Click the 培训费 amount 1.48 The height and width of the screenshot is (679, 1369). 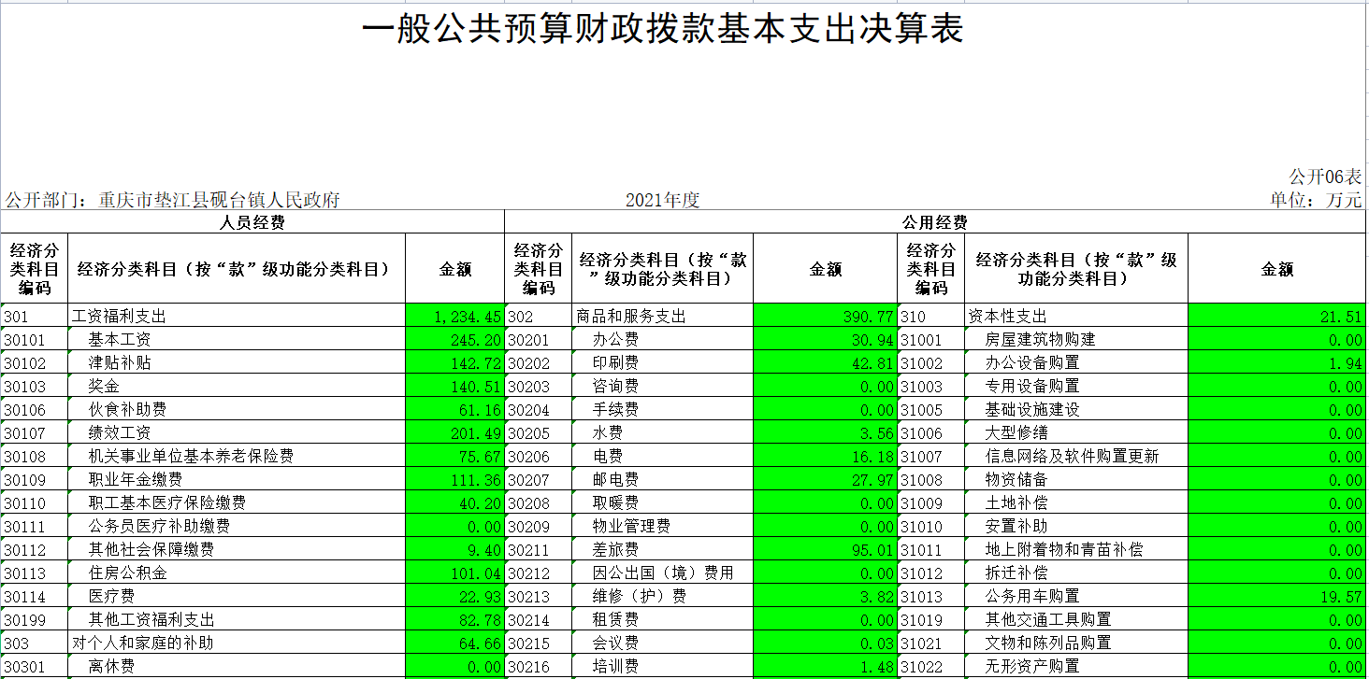pyautogui.click(x=826, y=666)
